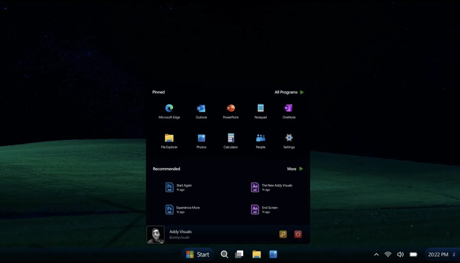
Task: Click the Recommended section heading
Action: (166, 169)
